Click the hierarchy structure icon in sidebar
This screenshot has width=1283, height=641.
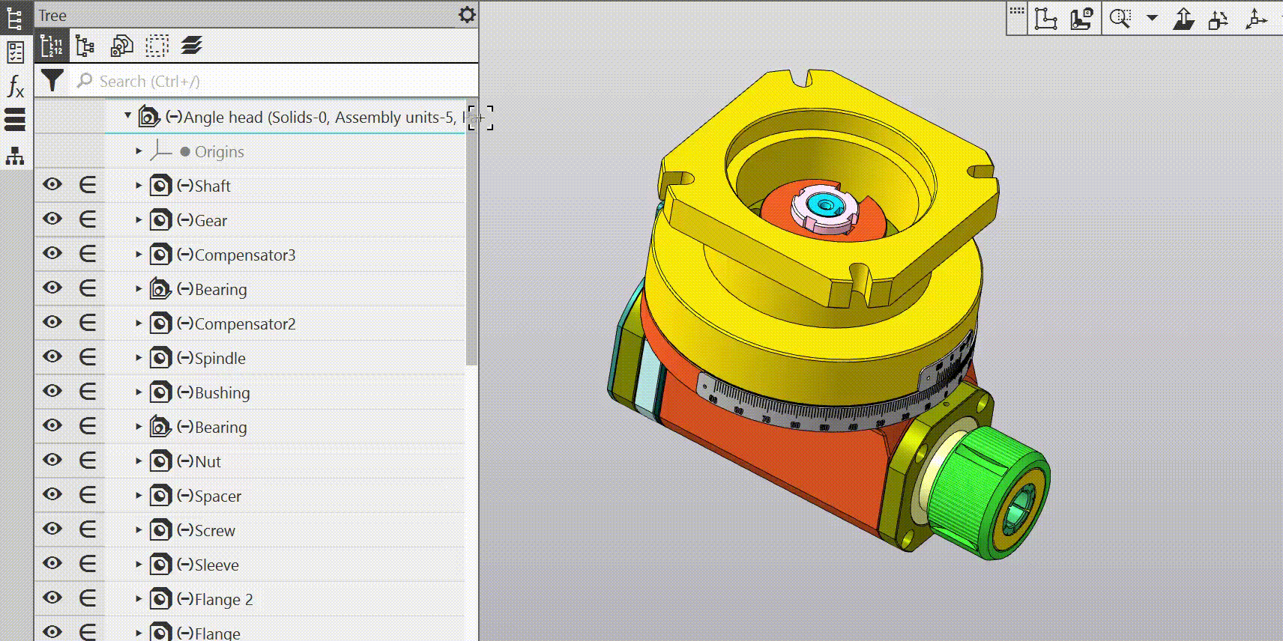tap(15, 156)
